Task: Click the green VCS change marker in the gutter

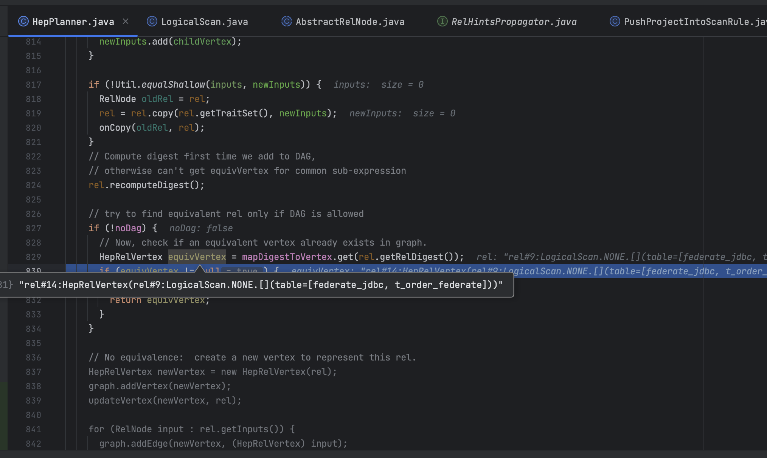Action: (4, 415)
